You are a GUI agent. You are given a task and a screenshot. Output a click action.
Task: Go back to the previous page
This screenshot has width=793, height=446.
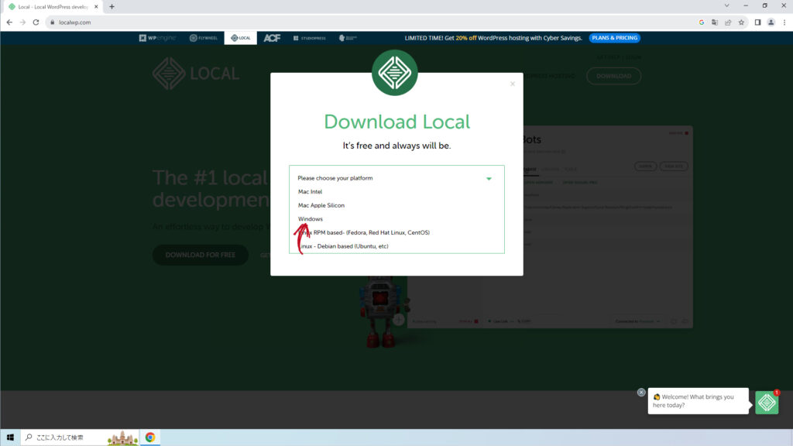[9, 22]
